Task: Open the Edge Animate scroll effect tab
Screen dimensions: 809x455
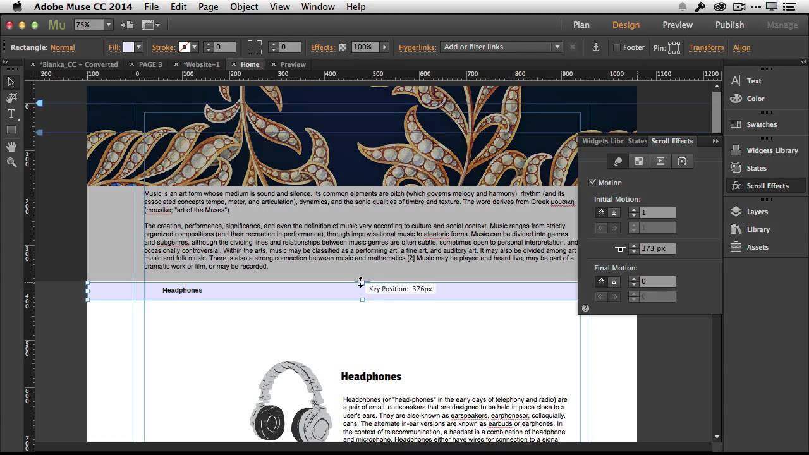Action: pyautogui.click(x=682, y=161)
